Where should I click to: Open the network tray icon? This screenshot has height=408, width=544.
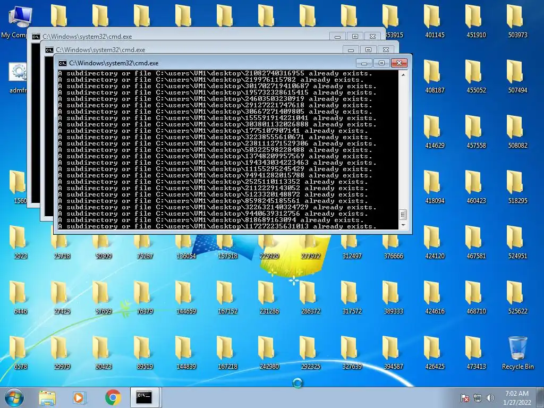(478, 398)
